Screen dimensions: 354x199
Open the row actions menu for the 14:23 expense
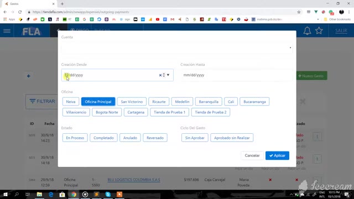coord(317,137)
